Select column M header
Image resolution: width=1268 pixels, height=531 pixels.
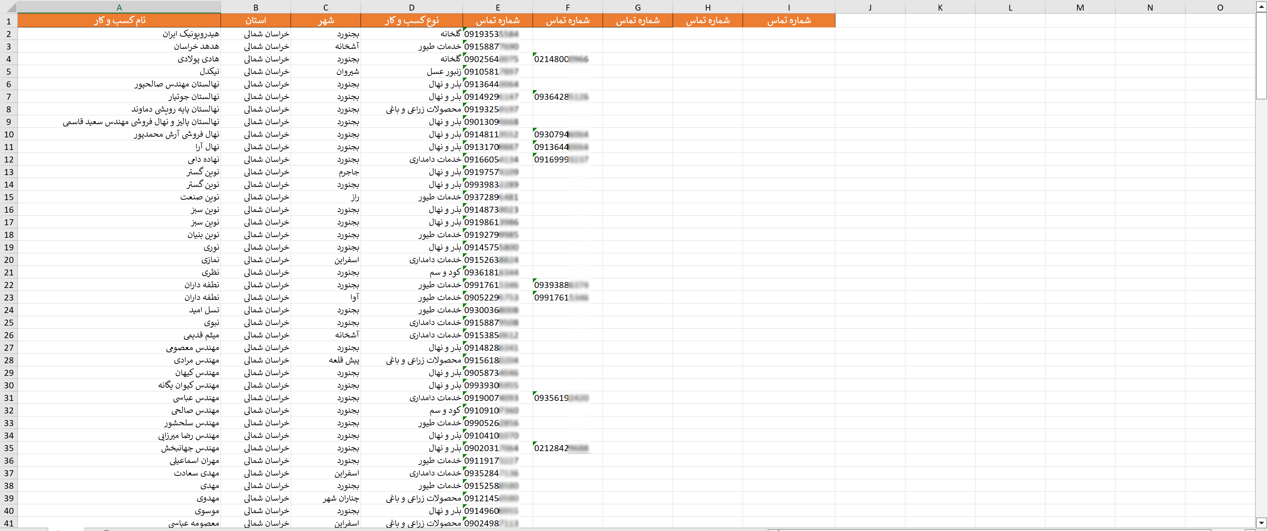[1080, 7]
